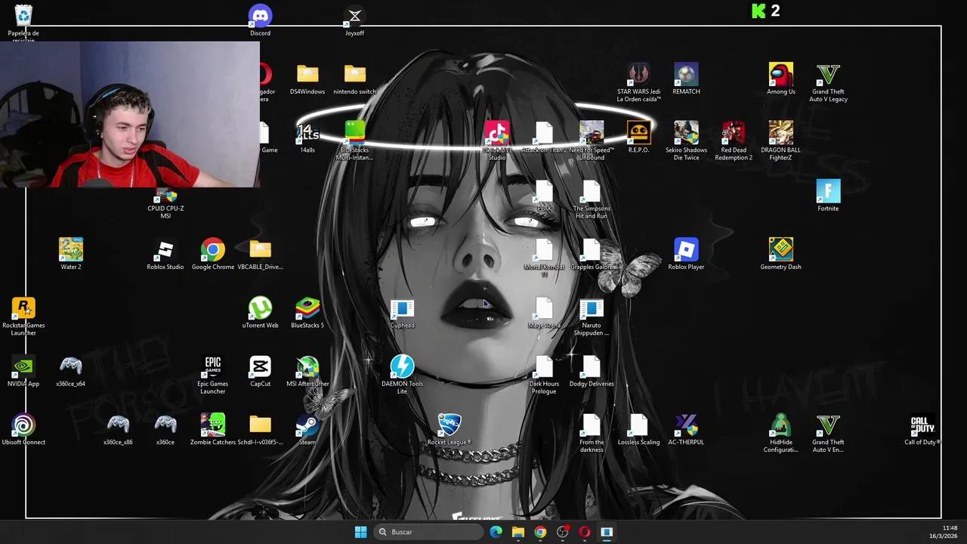The width and height of the screenshot is (967, 544).
Task: Launch Call of Duty shortcut
Action: (922, 429)
